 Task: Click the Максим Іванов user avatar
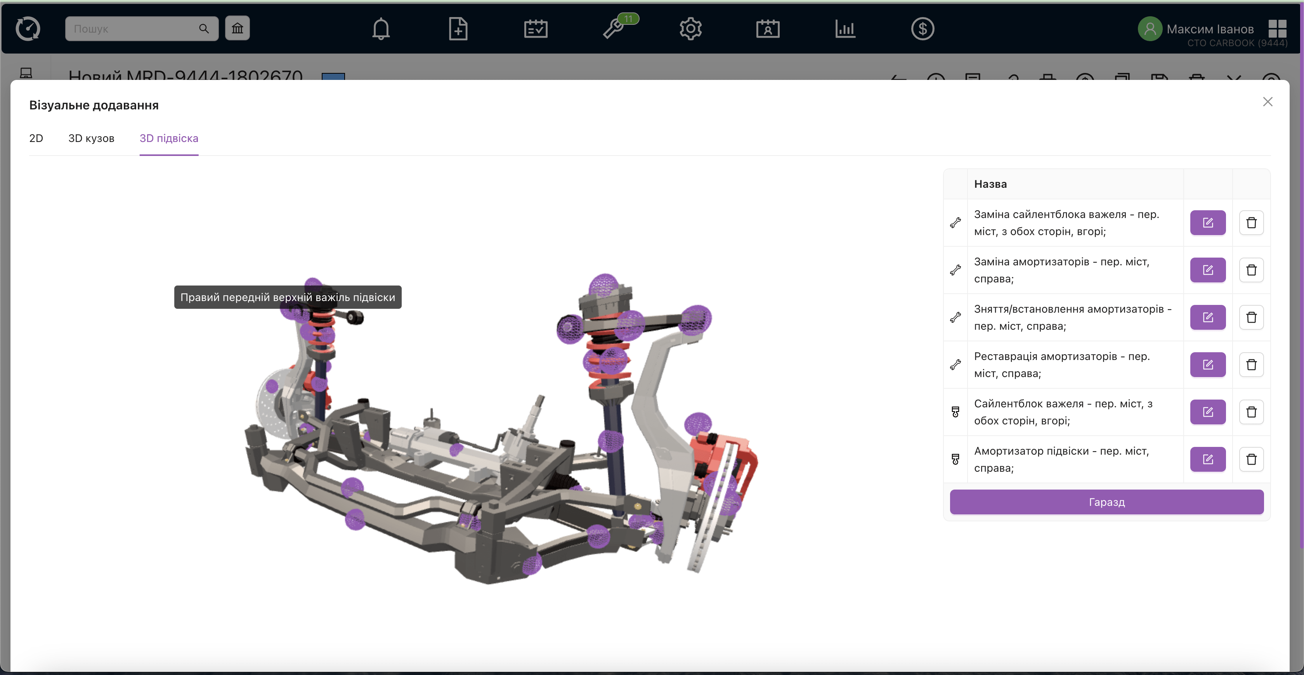1150,29
